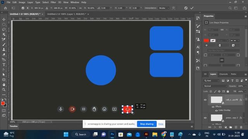Open the Character panel icon
Viewport: 248px width, 139px height.
198,47
